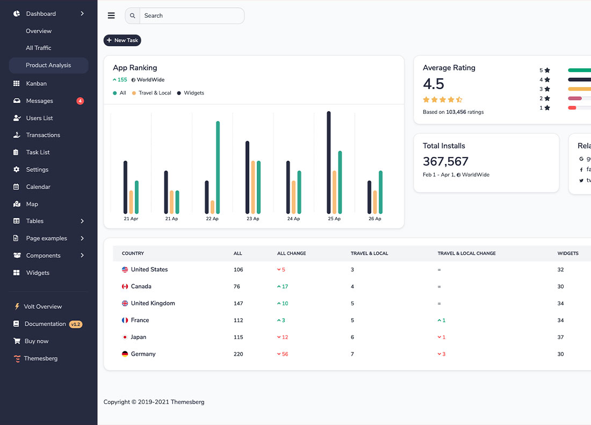Expand the Tables submenu
Image resolution: width=591 pixels, height=425 pixels.
[82, 221]
